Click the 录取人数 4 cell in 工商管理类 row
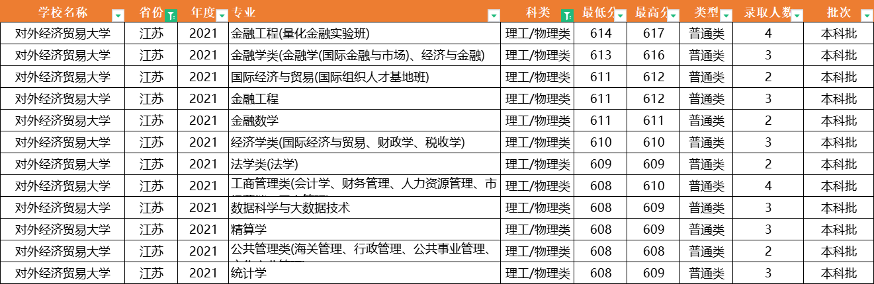Image resolution: width=874 pixels, height=284 pixels. tap(768, 186)
